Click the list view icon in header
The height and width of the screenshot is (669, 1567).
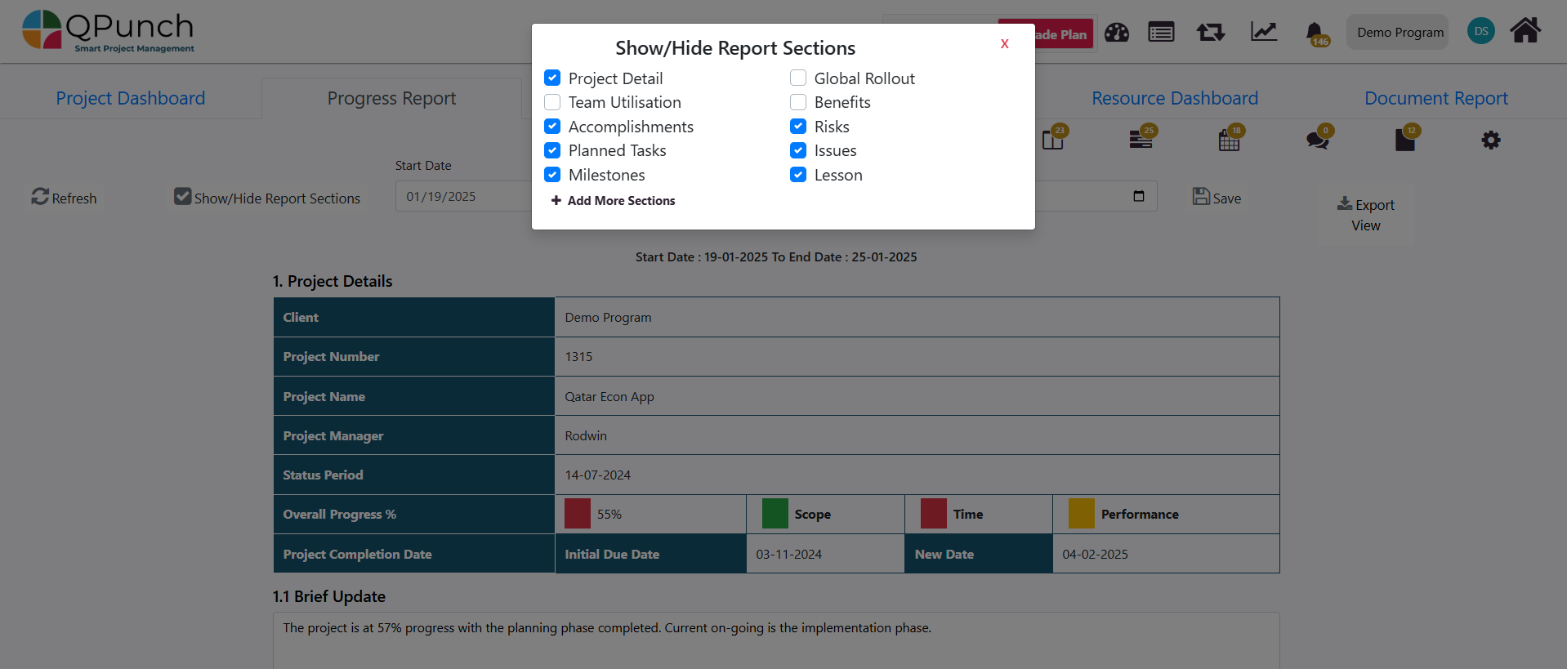pos(1160,33)
